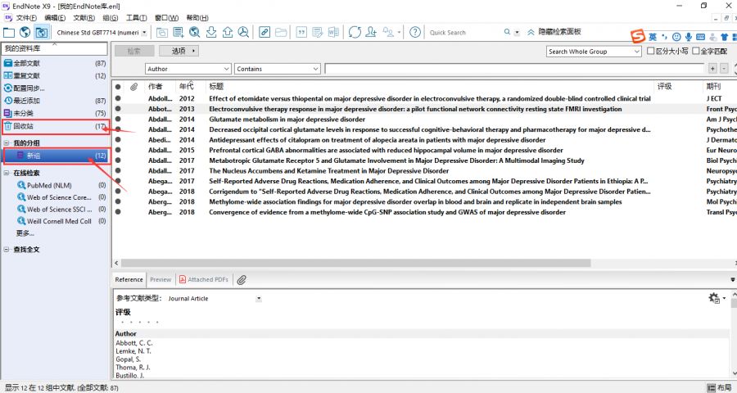Viewport: 737px width, 393px height.
Task: Click the Sync Library circular arrows icon
Action: [355, 33]
